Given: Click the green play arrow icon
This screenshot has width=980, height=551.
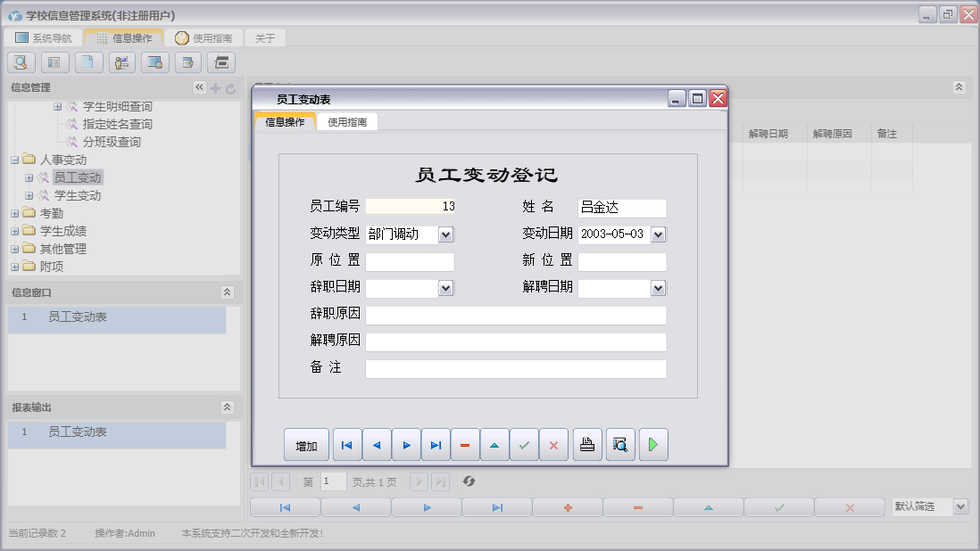Looking at the screenshot, I should pos(653,445).
